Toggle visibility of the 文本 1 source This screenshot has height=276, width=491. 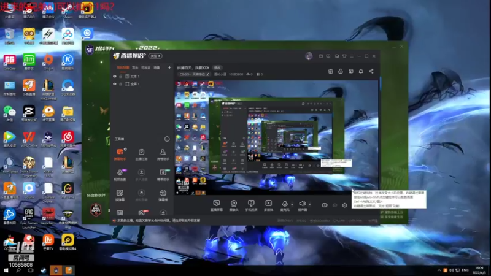tap(115, 76)
